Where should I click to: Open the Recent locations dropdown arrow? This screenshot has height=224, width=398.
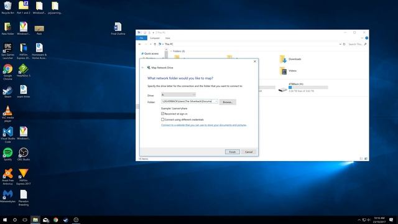tap(150, 44)
